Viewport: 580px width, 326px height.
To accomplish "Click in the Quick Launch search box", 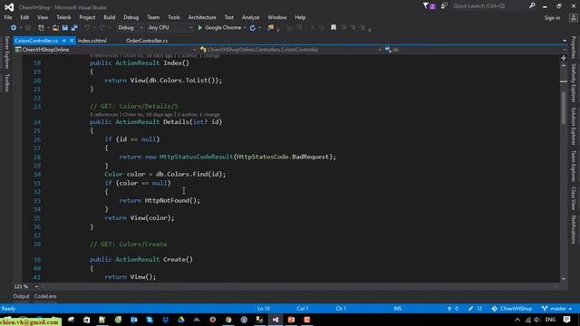I will coord(489,6).
